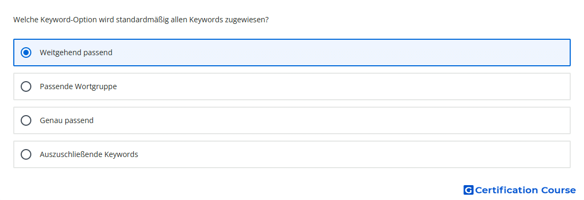Click the blue G logo icon

click(x=468, y=190)
